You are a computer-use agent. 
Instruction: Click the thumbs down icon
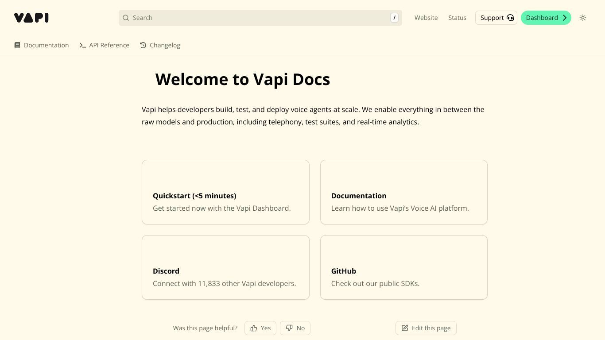pos(289,328)
